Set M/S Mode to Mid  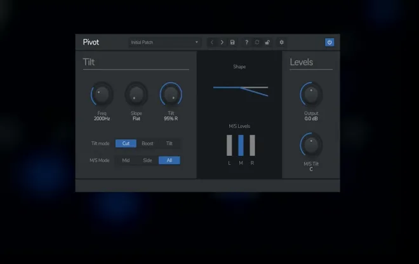[126, 160]
